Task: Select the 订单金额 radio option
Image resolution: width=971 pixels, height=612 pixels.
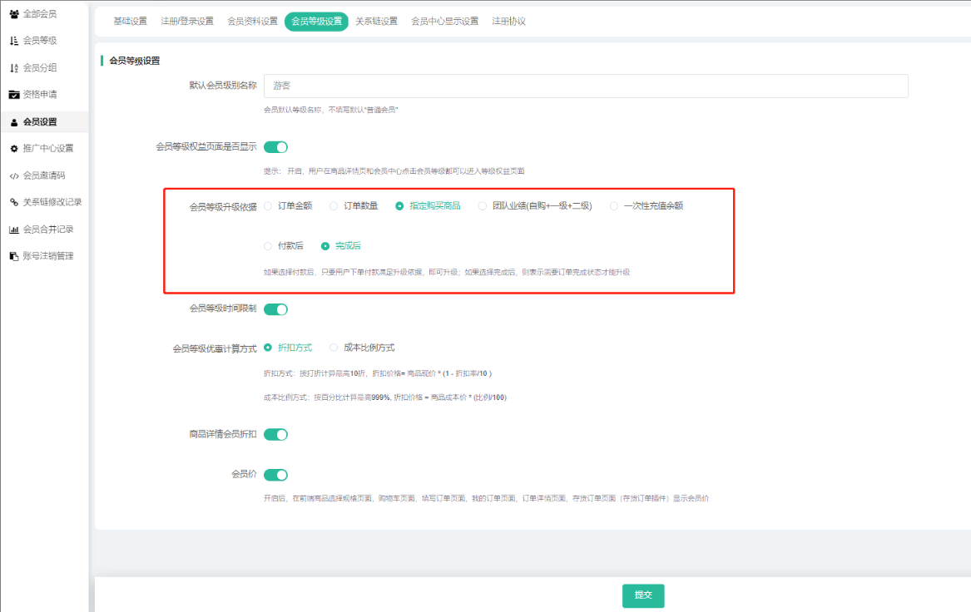Action: (268, 205)
